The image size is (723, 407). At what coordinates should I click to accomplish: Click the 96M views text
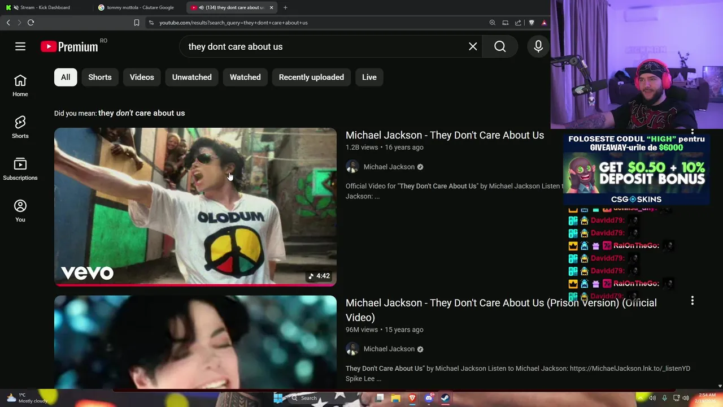[361, 330]
